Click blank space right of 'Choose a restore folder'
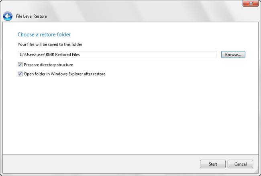The height and width of the screenshot is (176, 261). coord(161,35)
